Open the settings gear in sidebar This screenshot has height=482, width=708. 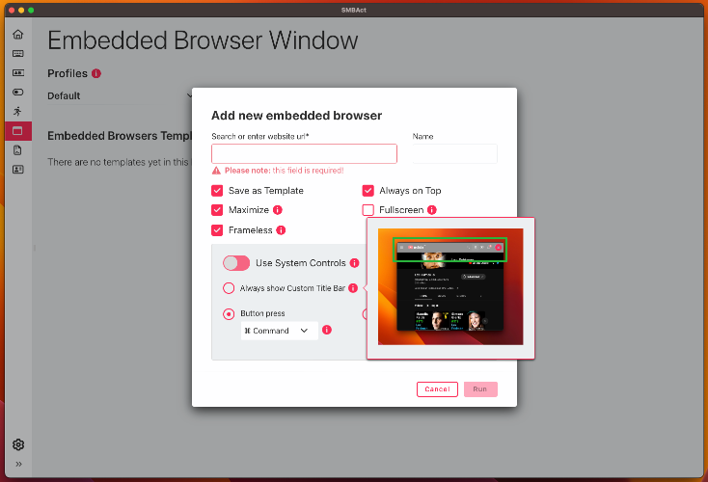[x=18, y=445]
